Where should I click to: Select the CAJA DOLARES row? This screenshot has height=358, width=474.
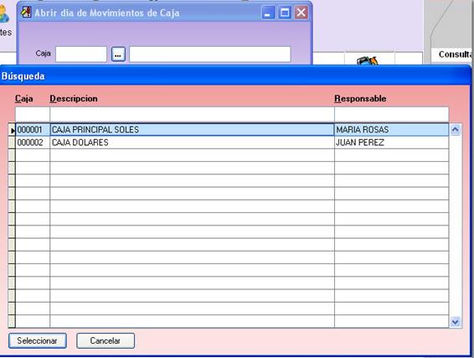click(232, 143)
